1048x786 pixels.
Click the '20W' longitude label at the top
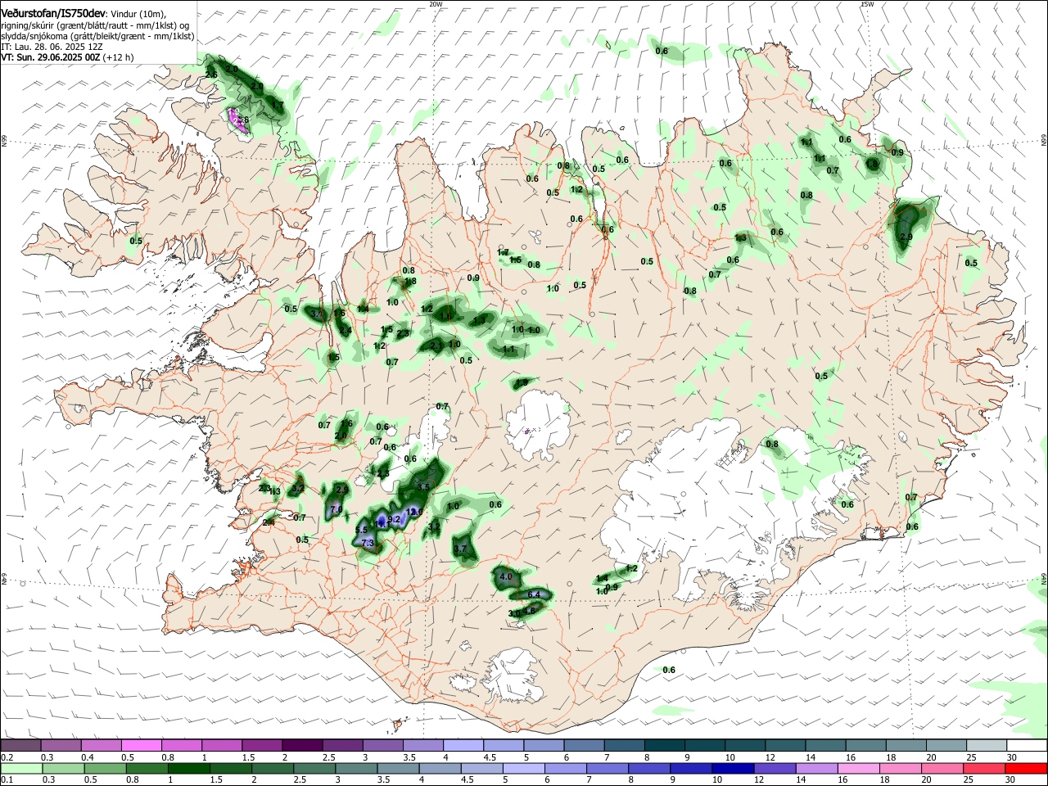click(436, 4)
